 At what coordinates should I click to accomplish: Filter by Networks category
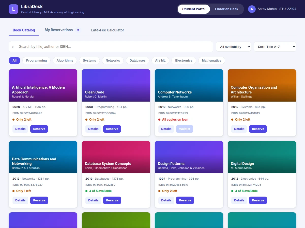[113, 61]
